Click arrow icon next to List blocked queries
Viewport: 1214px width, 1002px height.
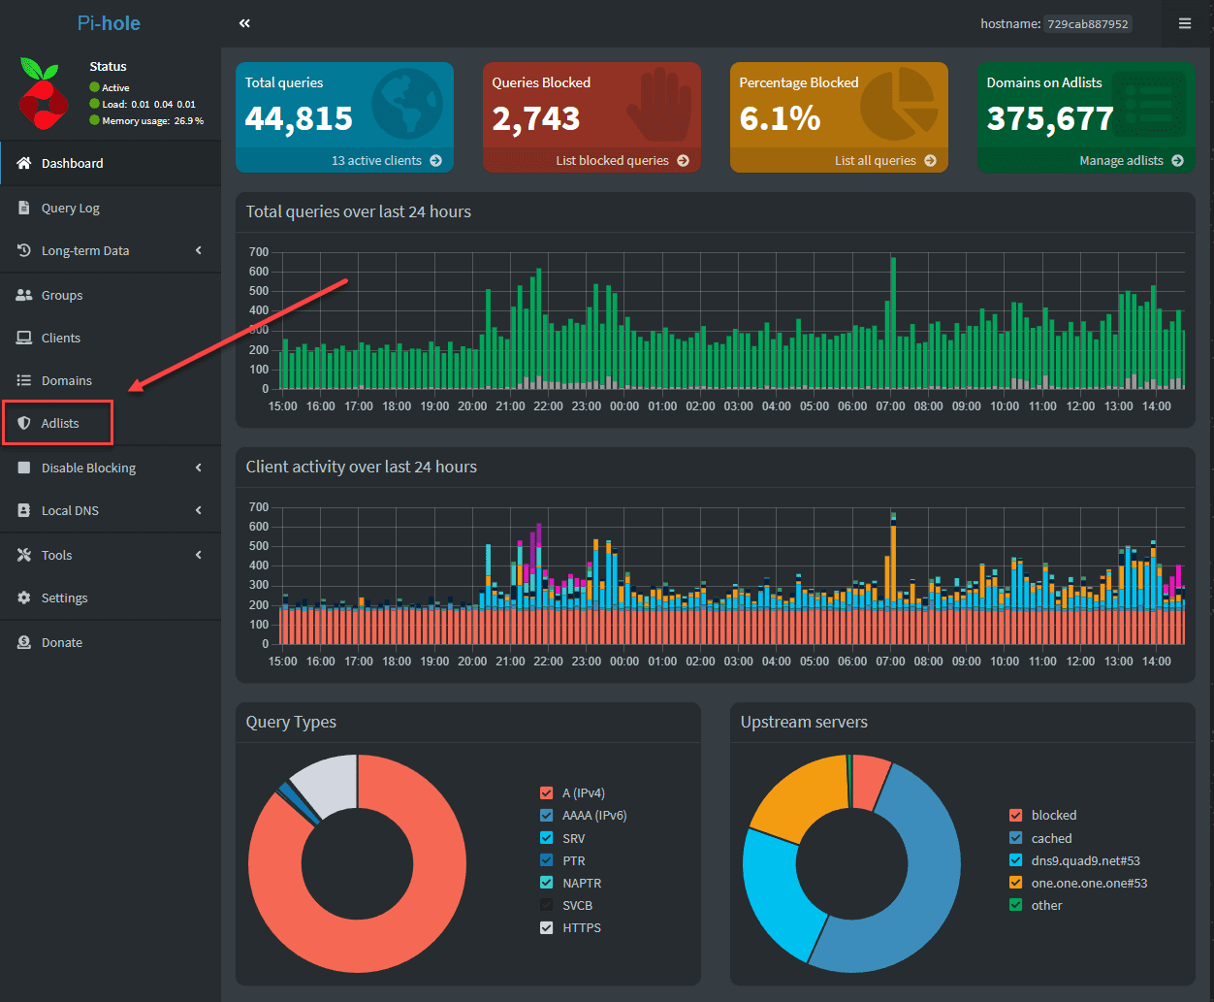coord(683,161)
